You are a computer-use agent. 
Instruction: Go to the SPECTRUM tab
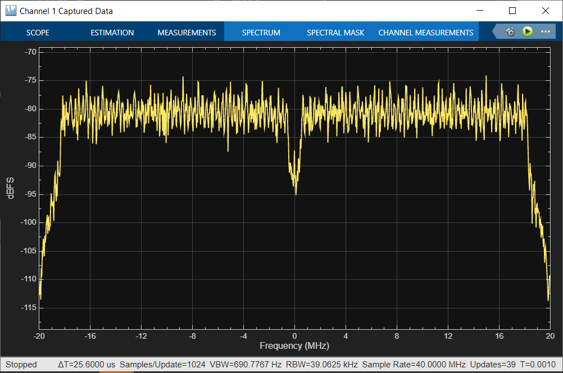[x=261, y=33]
